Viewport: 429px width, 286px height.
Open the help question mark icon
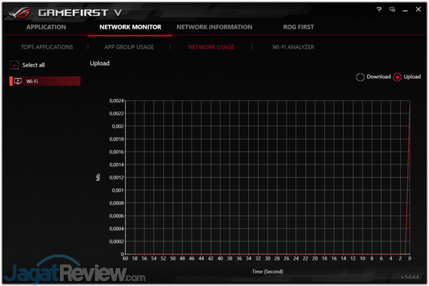[x=379, y=9]
